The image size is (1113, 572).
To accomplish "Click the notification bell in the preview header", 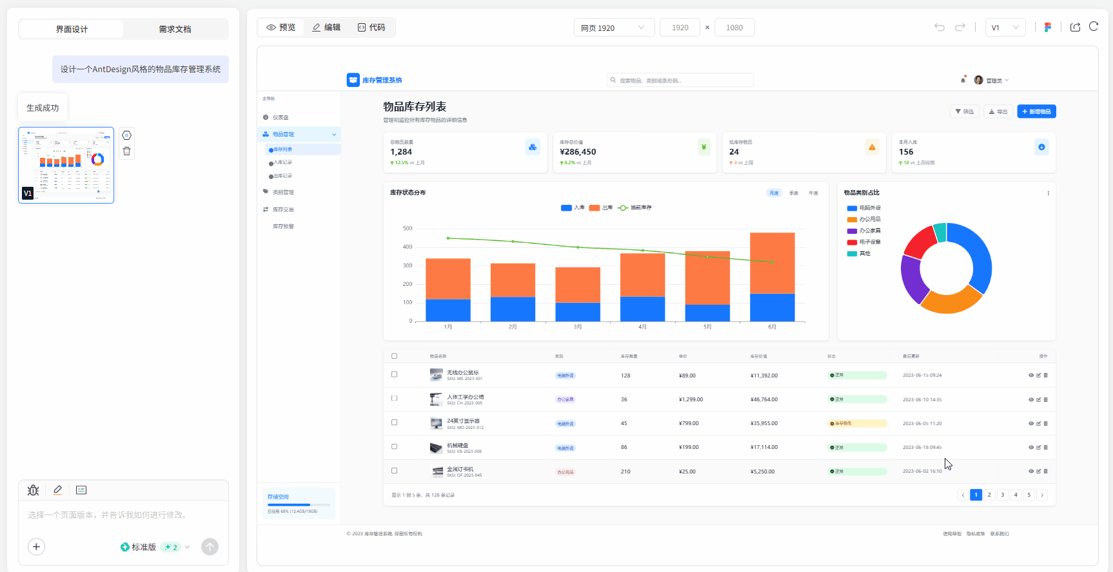I will pos(963,80).
